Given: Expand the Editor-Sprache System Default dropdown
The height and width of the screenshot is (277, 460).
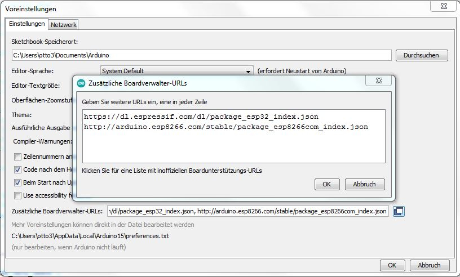Looking at the screenshot, I should click(248, 71).
